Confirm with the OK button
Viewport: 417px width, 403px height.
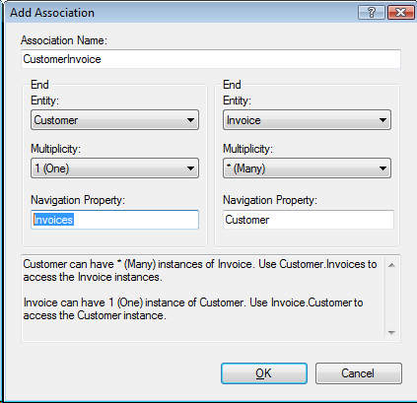click(264, 373)
